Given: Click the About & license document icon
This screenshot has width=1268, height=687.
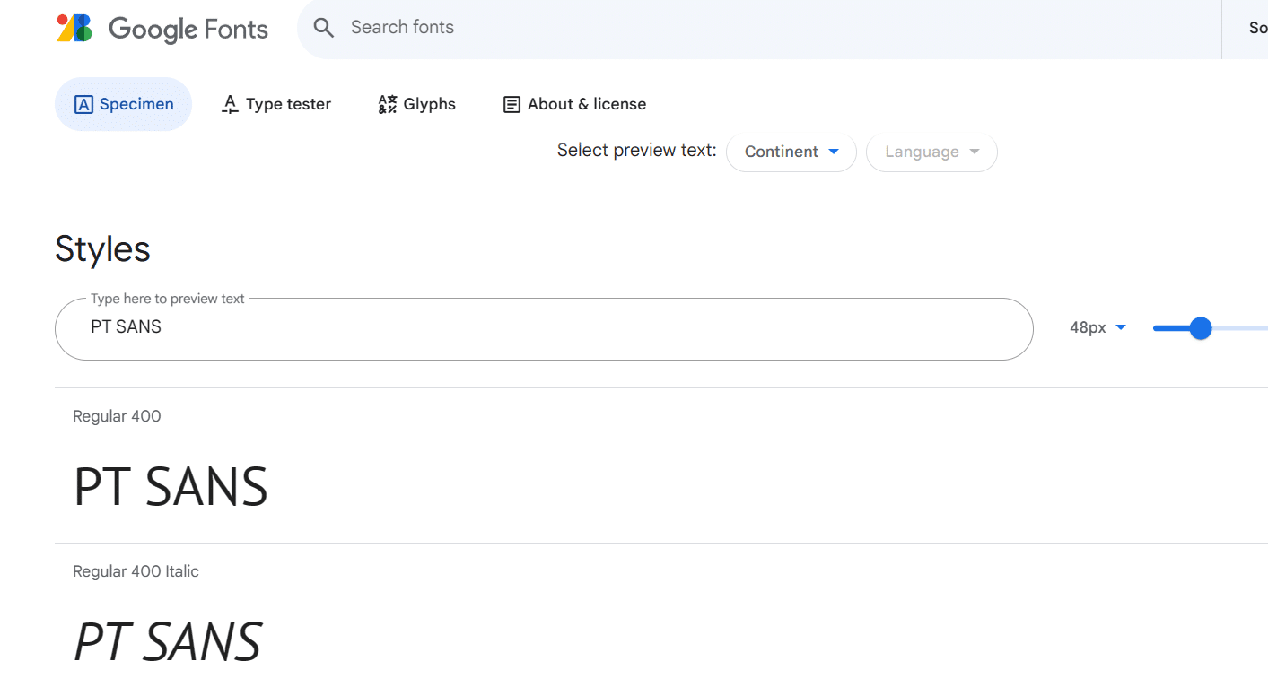Looking at the screenshot, I should [x=512, y=104].
